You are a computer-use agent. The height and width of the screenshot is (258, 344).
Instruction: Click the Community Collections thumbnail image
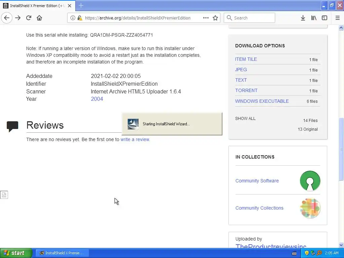tap(310, 208)
